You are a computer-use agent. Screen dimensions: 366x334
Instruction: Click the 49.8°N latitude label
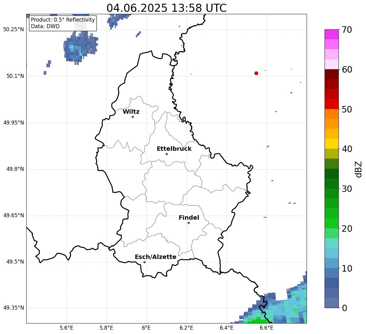tap(15, 169)
